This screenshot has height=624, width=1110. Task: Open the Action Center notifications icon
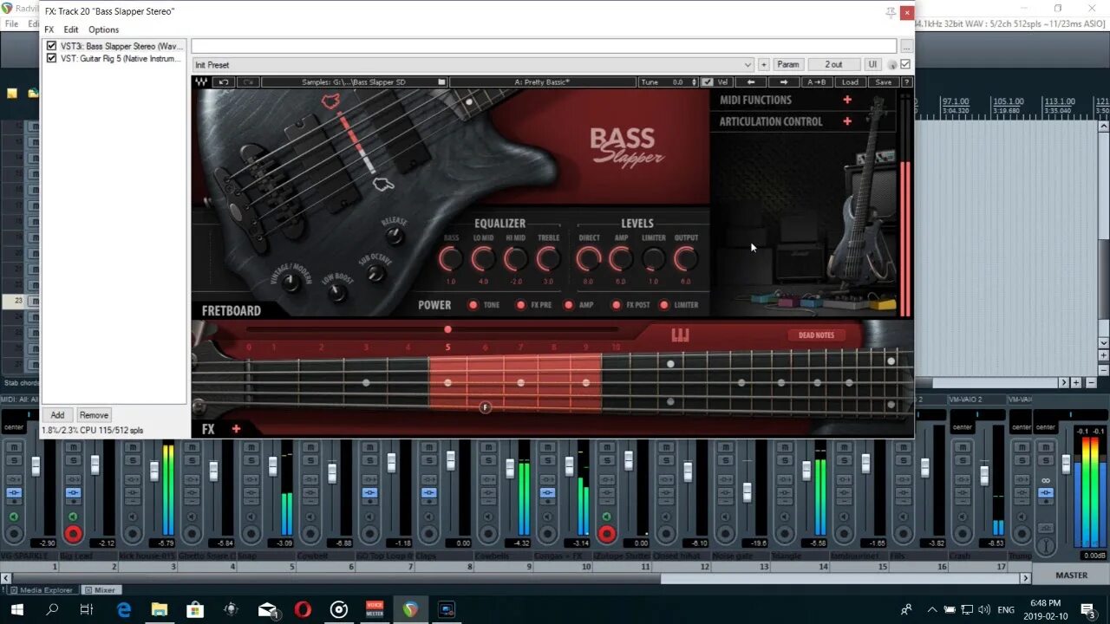click(1088, 609)
